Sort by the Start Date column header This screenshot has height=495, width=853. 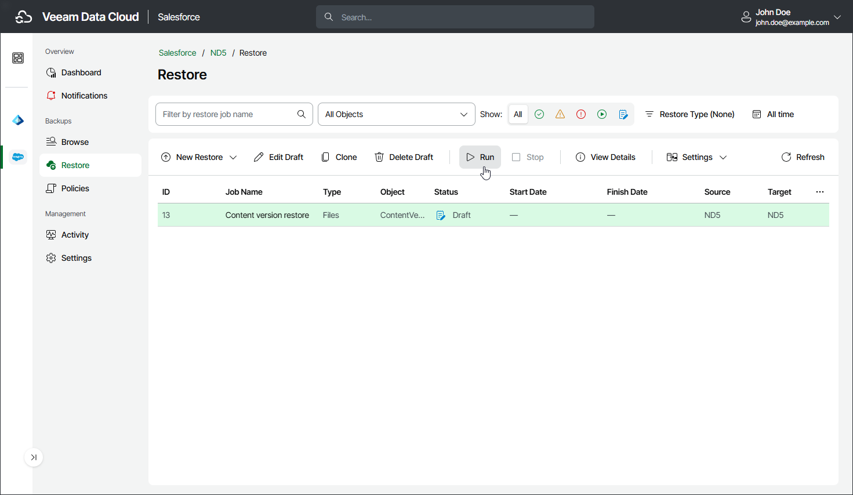tap(528, 192)
